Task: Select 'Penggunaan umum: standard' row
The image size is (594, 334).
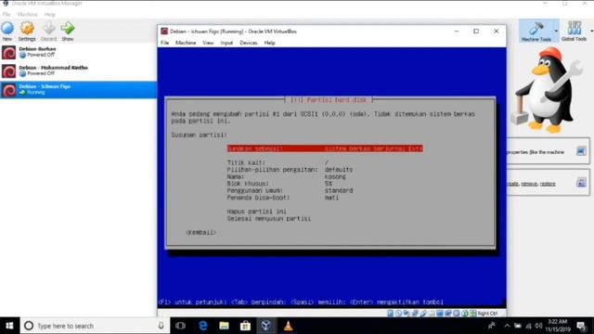Action: click(290, 190)
